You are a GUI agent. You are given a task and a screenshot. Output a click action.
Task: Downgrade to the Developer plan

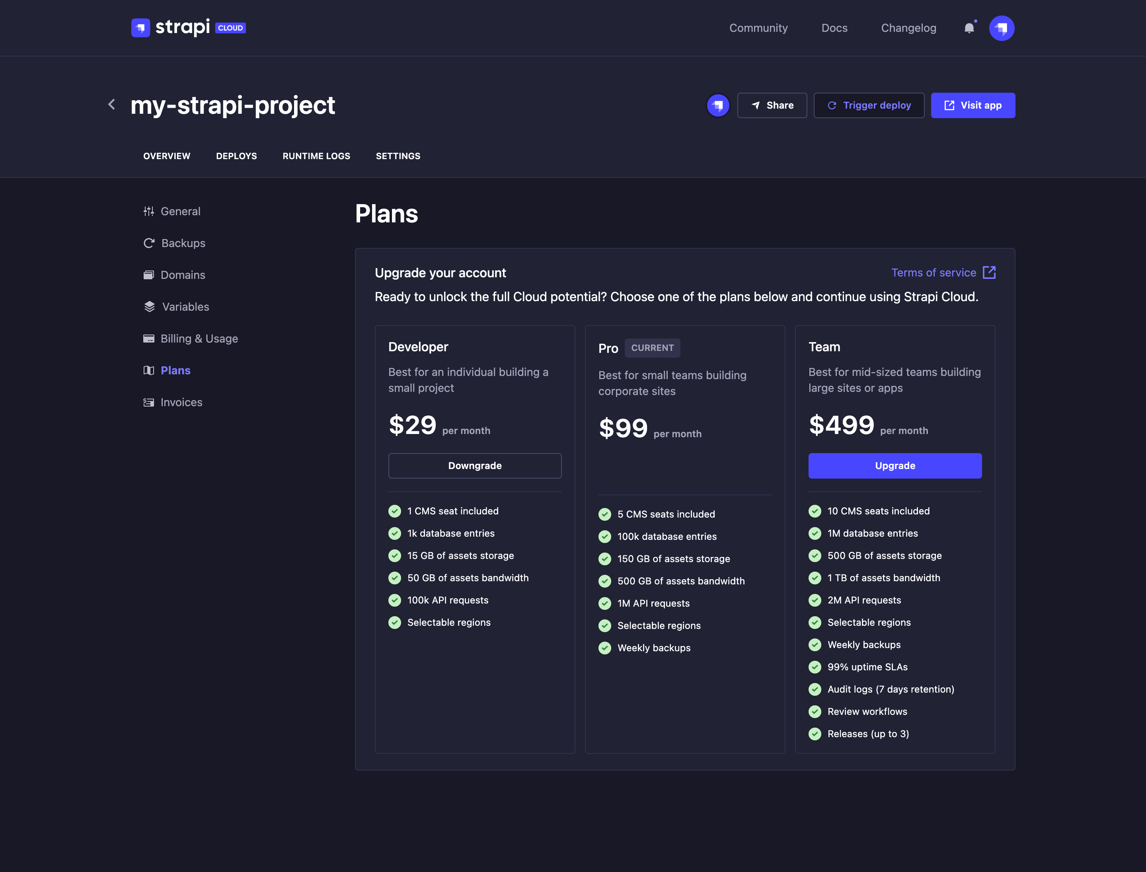475,465
